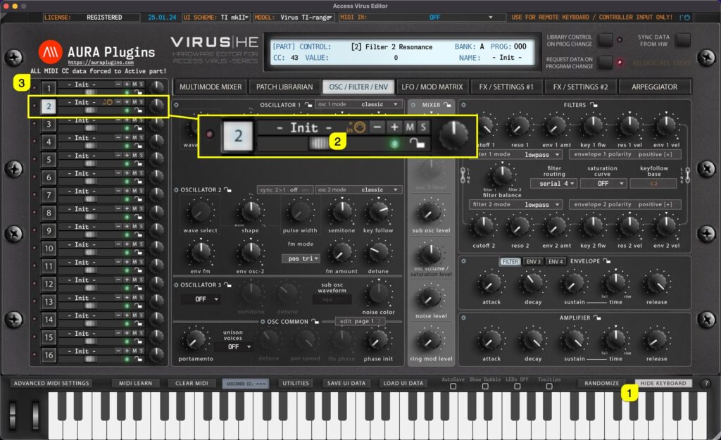Toggle the Show Bubble checkbox
The width and height of the screenshot is (721, 440).
(x=485, y=386)
